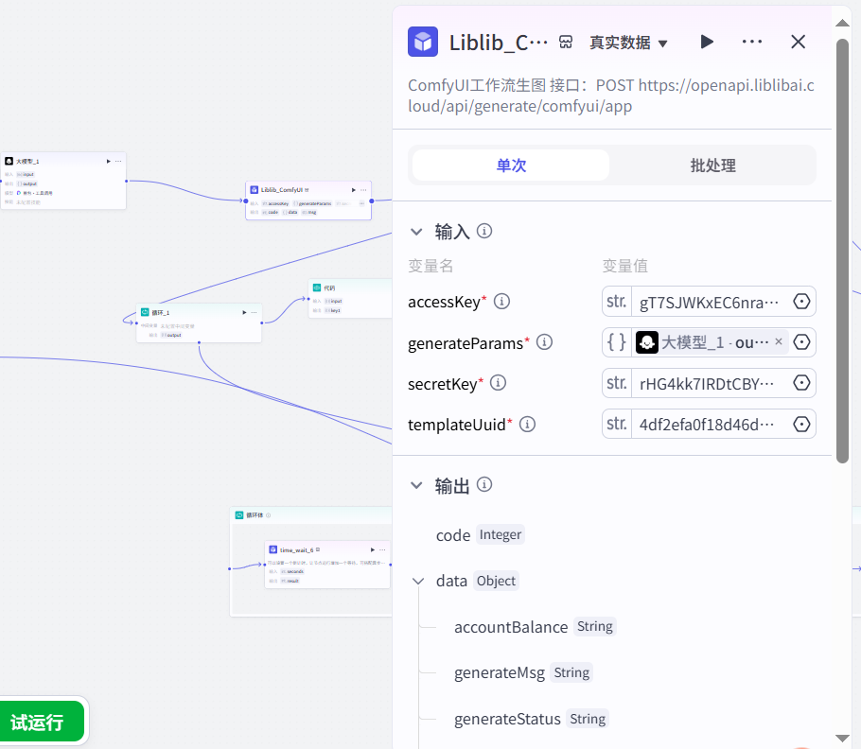Click the Liblib plugin cube icon in panel header

pyautogui.click(x=422, y=42)
